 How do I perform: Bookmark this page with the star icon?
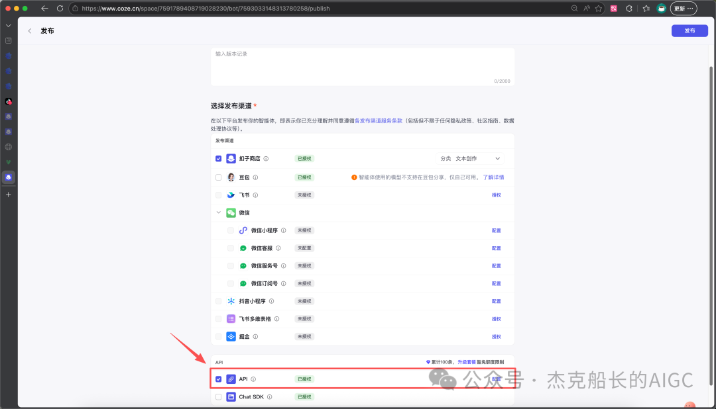click(598, 8)
